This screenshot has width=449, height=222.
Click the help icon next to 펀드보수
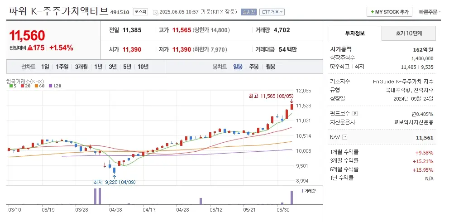click(355, 113)
